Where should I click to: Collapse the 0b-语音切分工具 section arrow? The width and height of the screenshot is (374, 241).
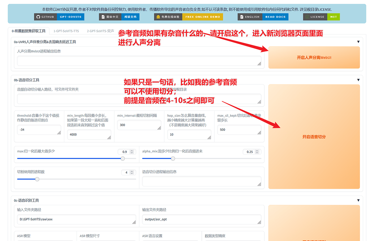(358, 80)
